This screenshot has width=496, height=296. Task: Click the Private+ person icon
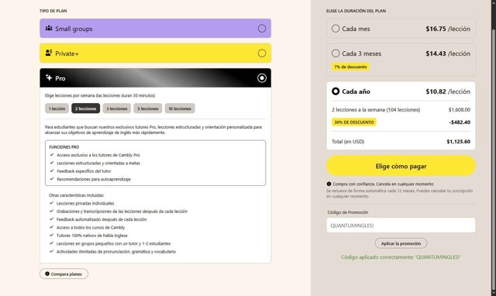48,53
